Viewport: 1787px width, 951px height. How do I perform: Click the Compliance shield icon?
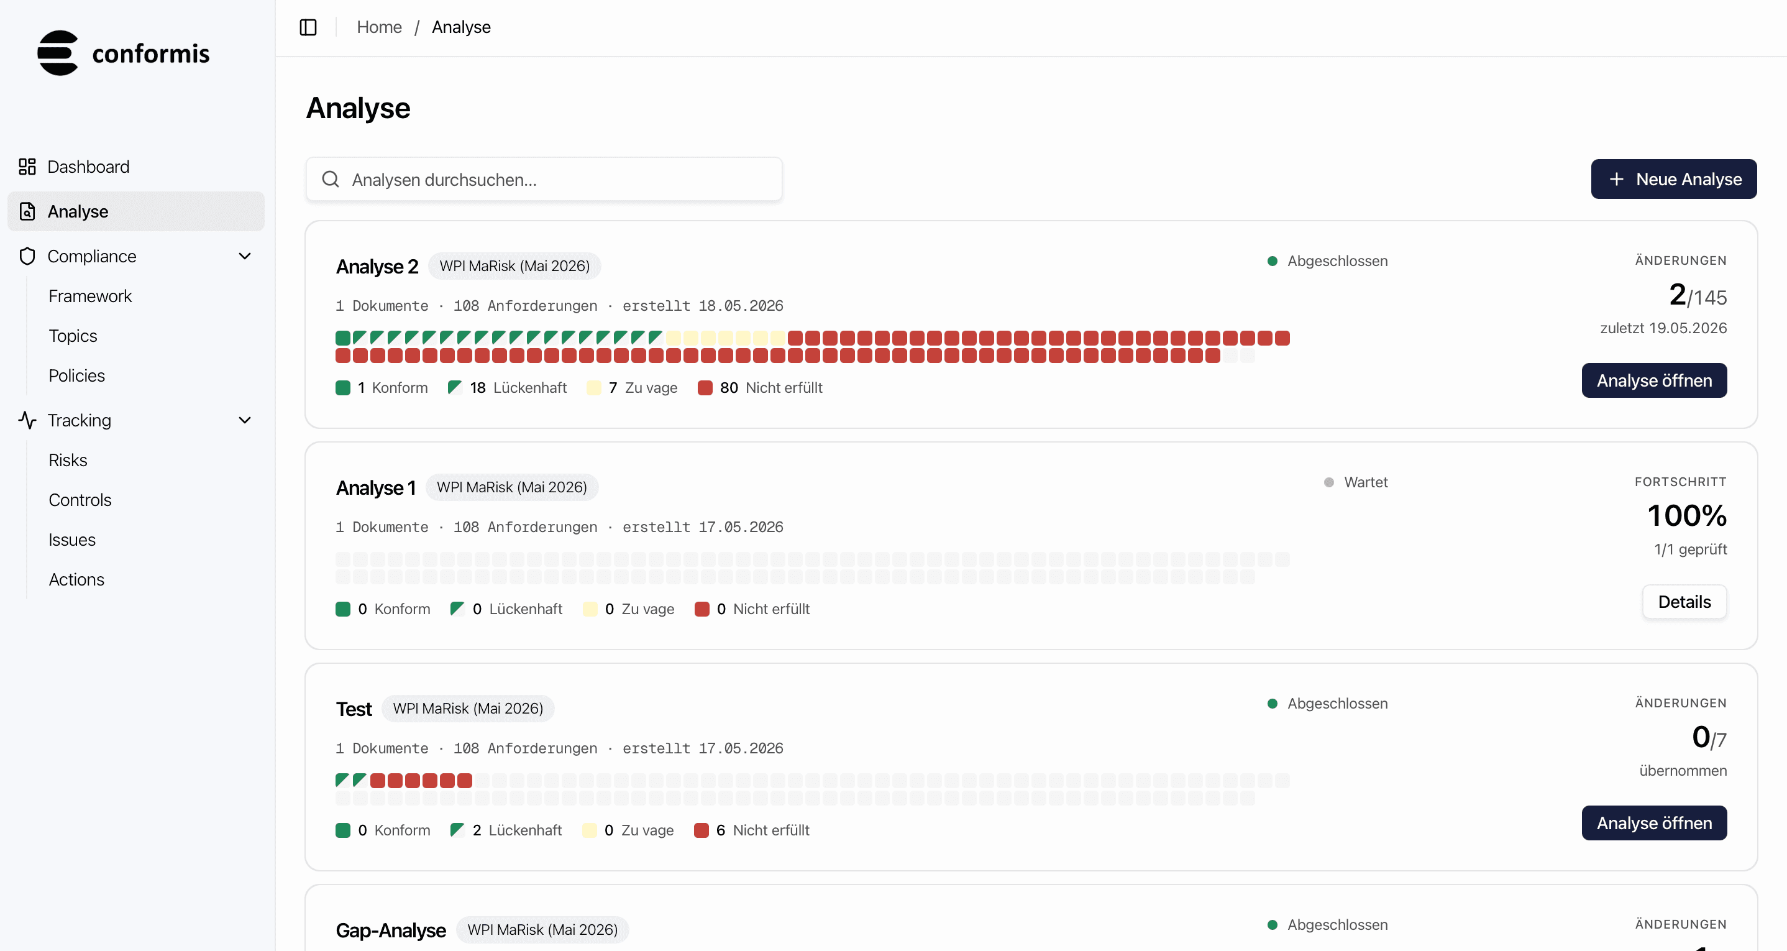tap(27, 256)
